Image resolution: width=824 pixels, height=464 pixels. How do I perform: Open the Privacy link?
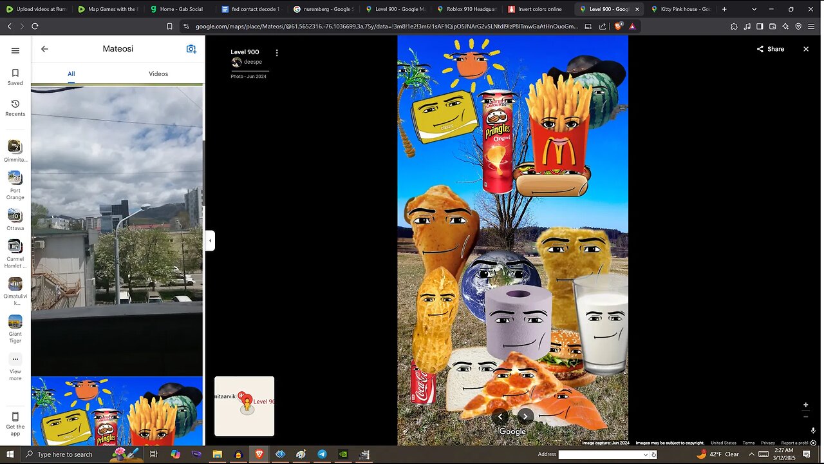tap(768, 443)
